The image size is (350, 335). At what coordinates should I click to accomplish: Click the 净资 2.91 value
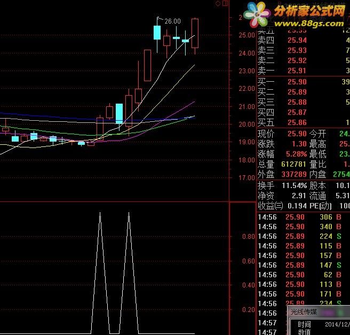(299, 196)
